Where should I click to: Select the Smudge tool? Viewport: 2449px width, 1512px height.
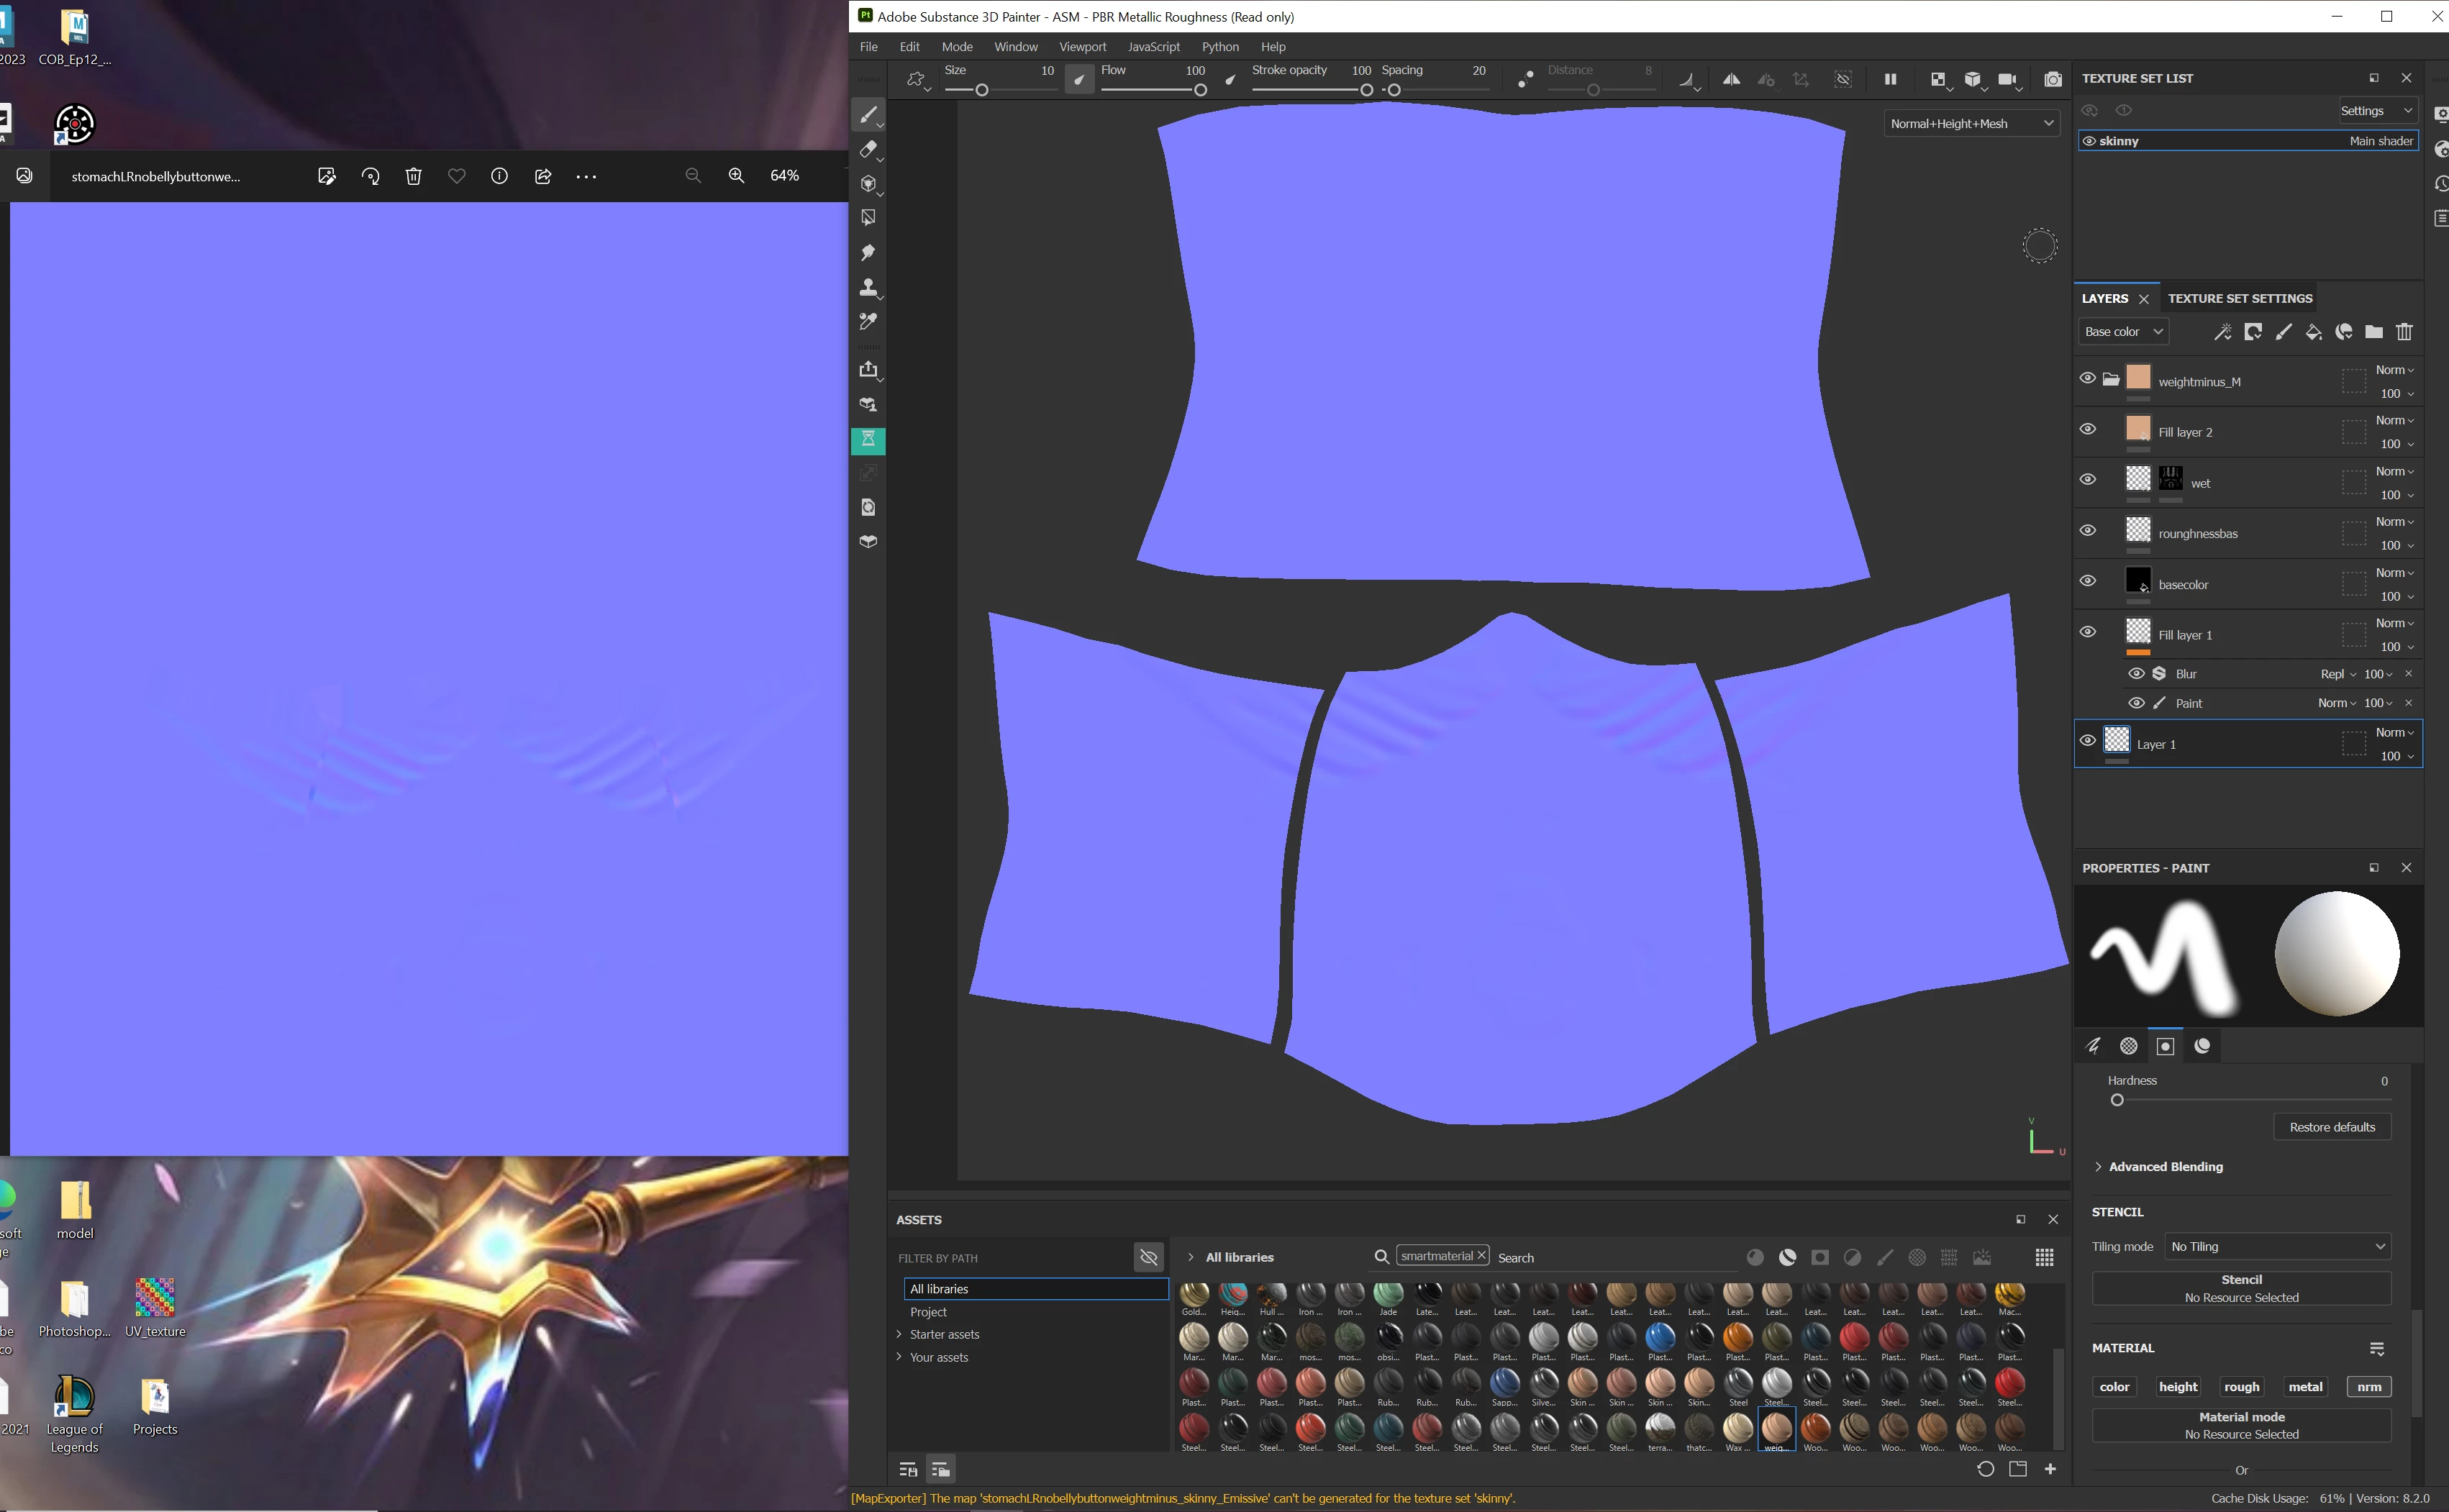(x=867, y=253)
